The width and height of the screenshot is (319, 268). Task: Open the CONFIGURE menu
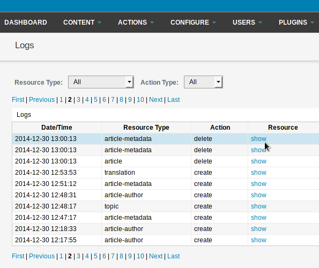tap(193, 23)
